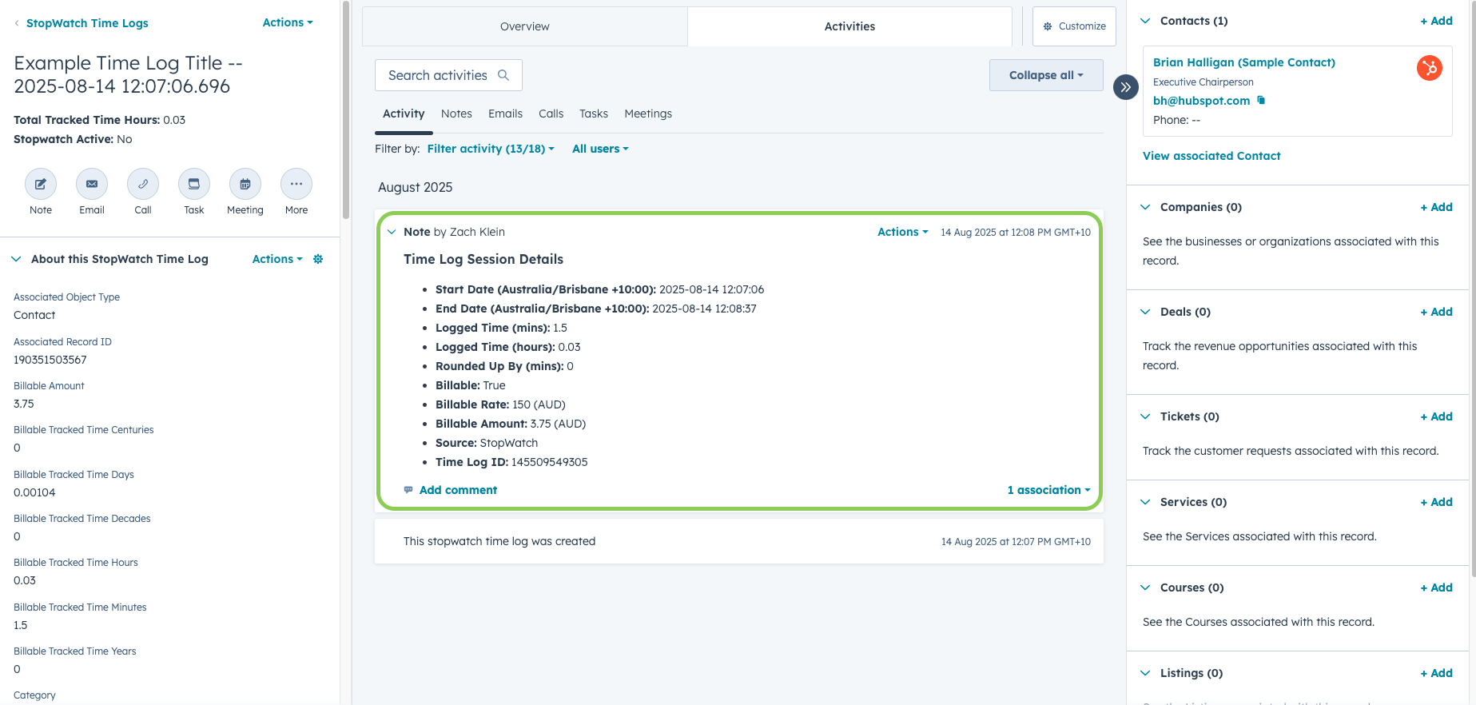
Task: Collapse the Listings (0) section
Action: coord(1145,673)
